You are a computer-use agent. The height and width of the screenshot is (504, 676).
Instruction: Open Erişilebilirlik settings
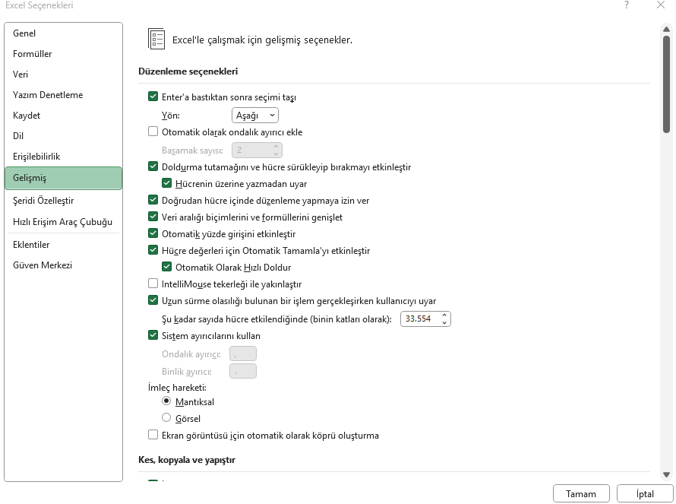(x=63, y=157)
